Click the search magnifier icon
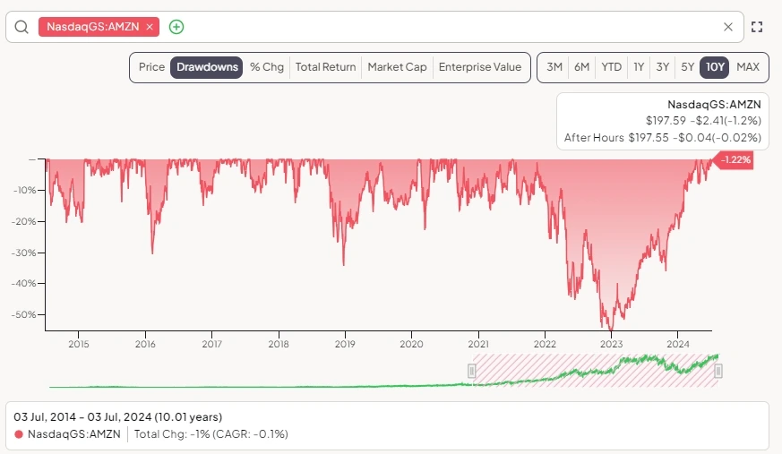The height and width of the screenshot is (454, 782). pos(21,27)
